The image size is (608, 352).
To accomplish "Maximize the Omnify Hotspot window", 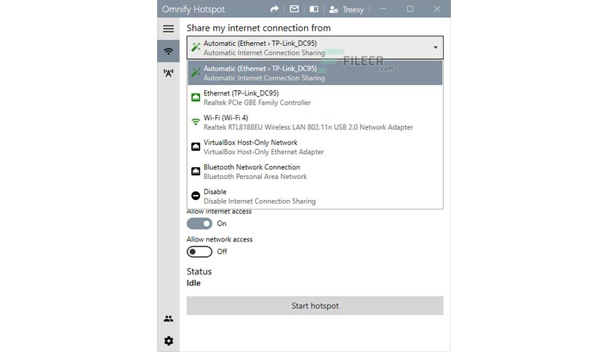I will click(410, 9).
